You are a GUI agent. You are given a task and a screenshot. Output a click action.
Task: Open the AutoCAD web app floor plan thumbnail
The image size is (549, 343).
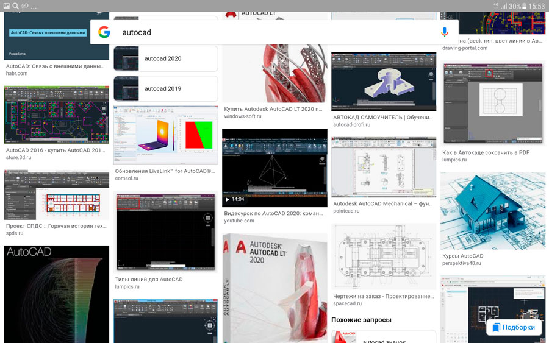pyautogui.click(x=493, y=309)
